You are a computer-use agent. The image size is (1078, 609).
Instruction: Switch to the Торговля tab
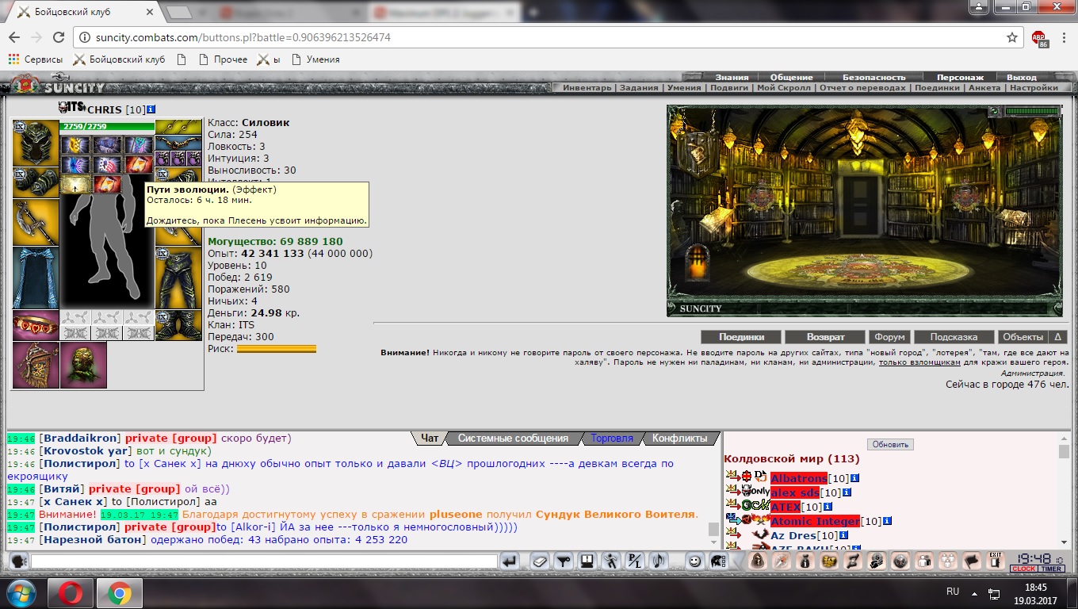pyautogui.click(x=612, y=438)
